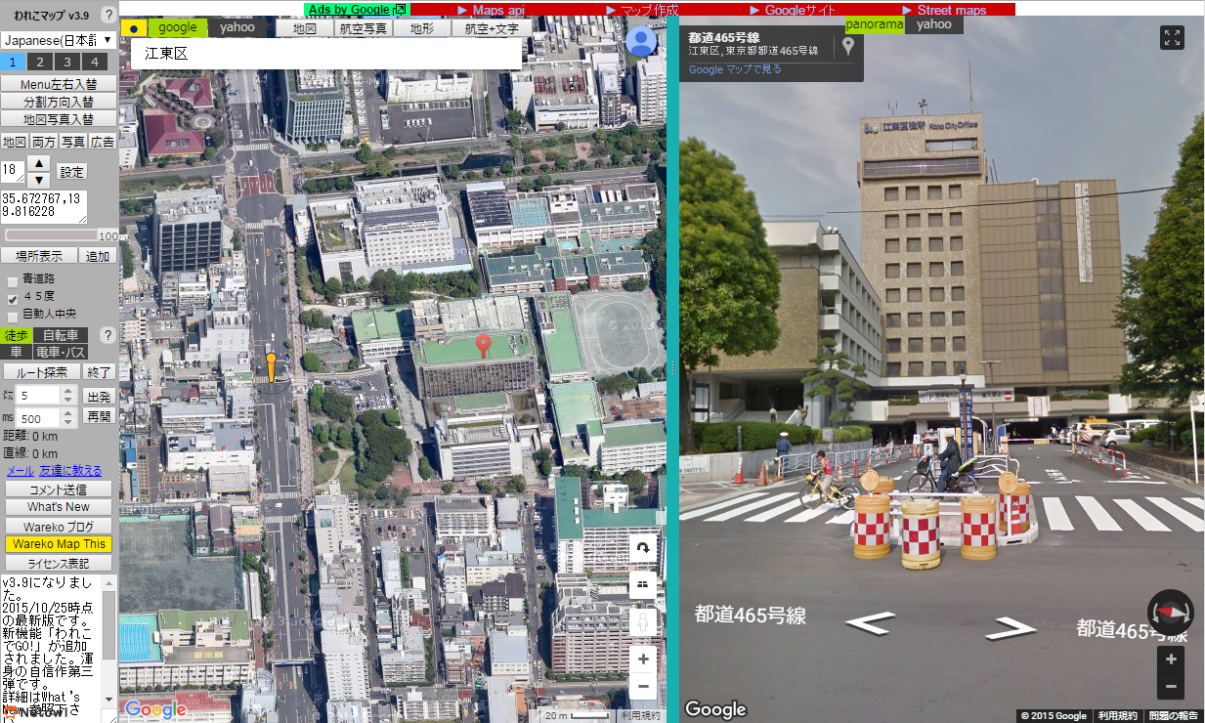The image size is (1205, 723).
Task: Zoom in on the aerial map
Action: tap(643, 659)
